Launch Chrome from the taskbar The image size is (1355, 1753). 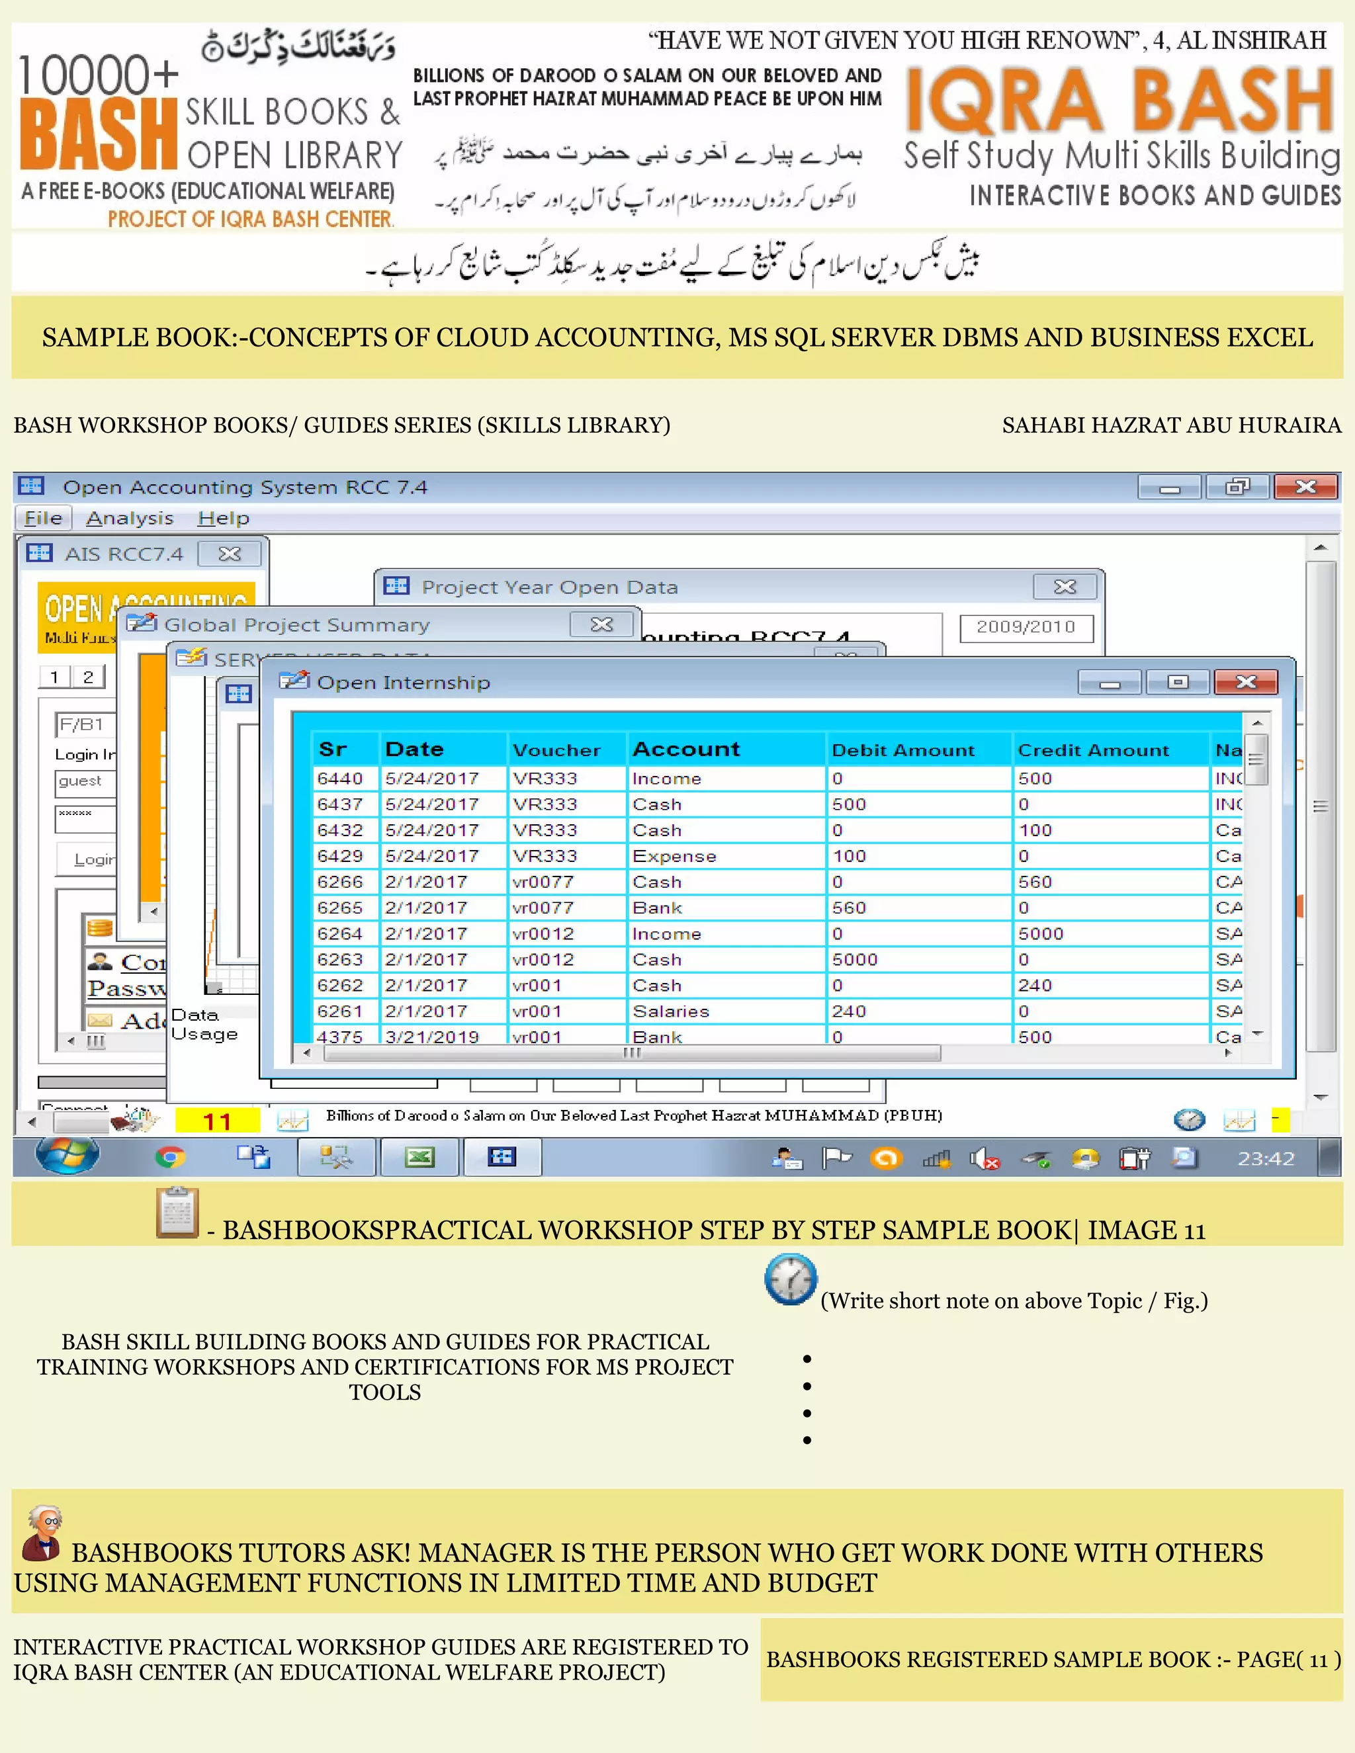(x=170, y=1158)
